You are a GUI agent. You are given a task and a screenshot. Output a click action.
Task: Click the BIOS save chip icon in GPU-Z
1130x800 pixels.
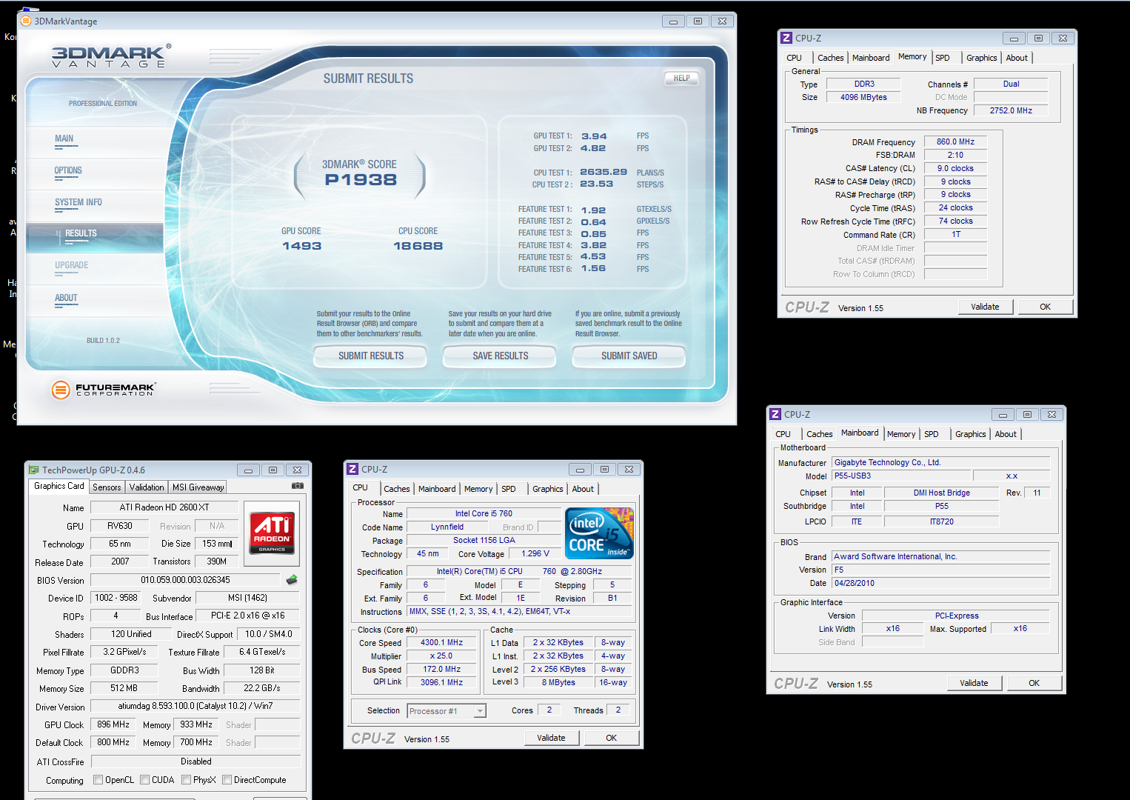(292, 580)
